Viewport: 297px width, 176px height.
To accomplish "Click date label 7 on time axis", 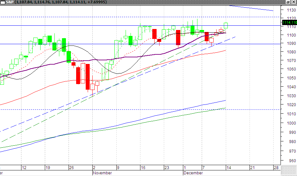I will coord(204,168).
